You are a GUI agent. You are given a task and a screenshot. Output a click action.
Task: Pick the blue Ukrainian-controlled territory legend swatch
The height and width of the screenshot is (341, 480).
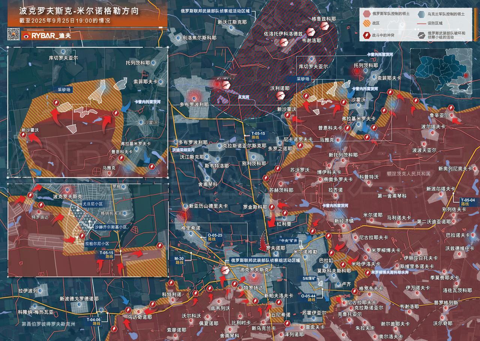pos(422,14)
